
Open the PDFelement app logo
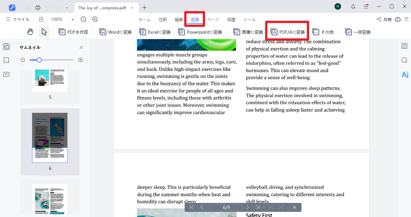point(12,8)
